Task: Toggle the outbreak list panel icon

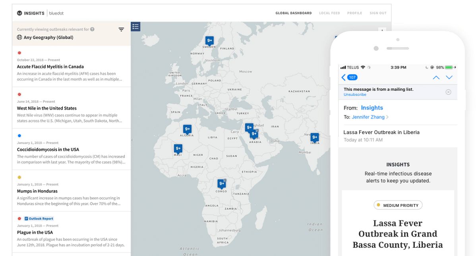Action: coord(135,27)
